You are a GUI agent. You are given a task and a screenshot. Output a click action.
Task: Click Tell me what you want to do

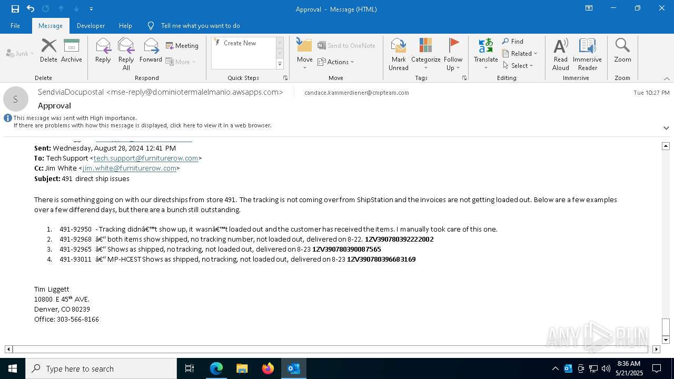pos(200,25)
